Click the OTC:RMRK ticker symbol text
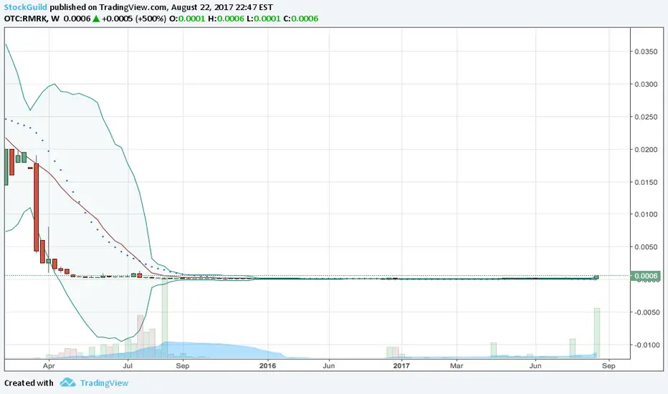The width and height of the screenshot is (668, 394). click(25, 19)
